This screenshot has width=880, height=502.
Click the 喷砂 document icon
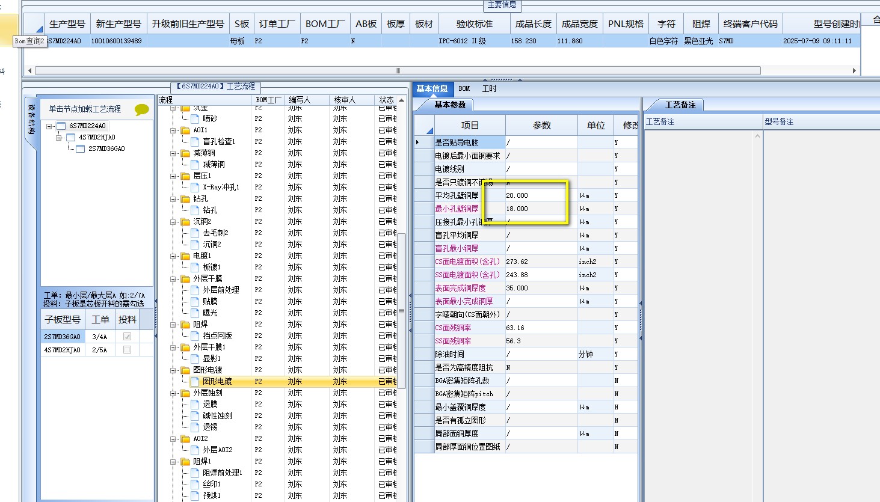click(x=195, y=119)
